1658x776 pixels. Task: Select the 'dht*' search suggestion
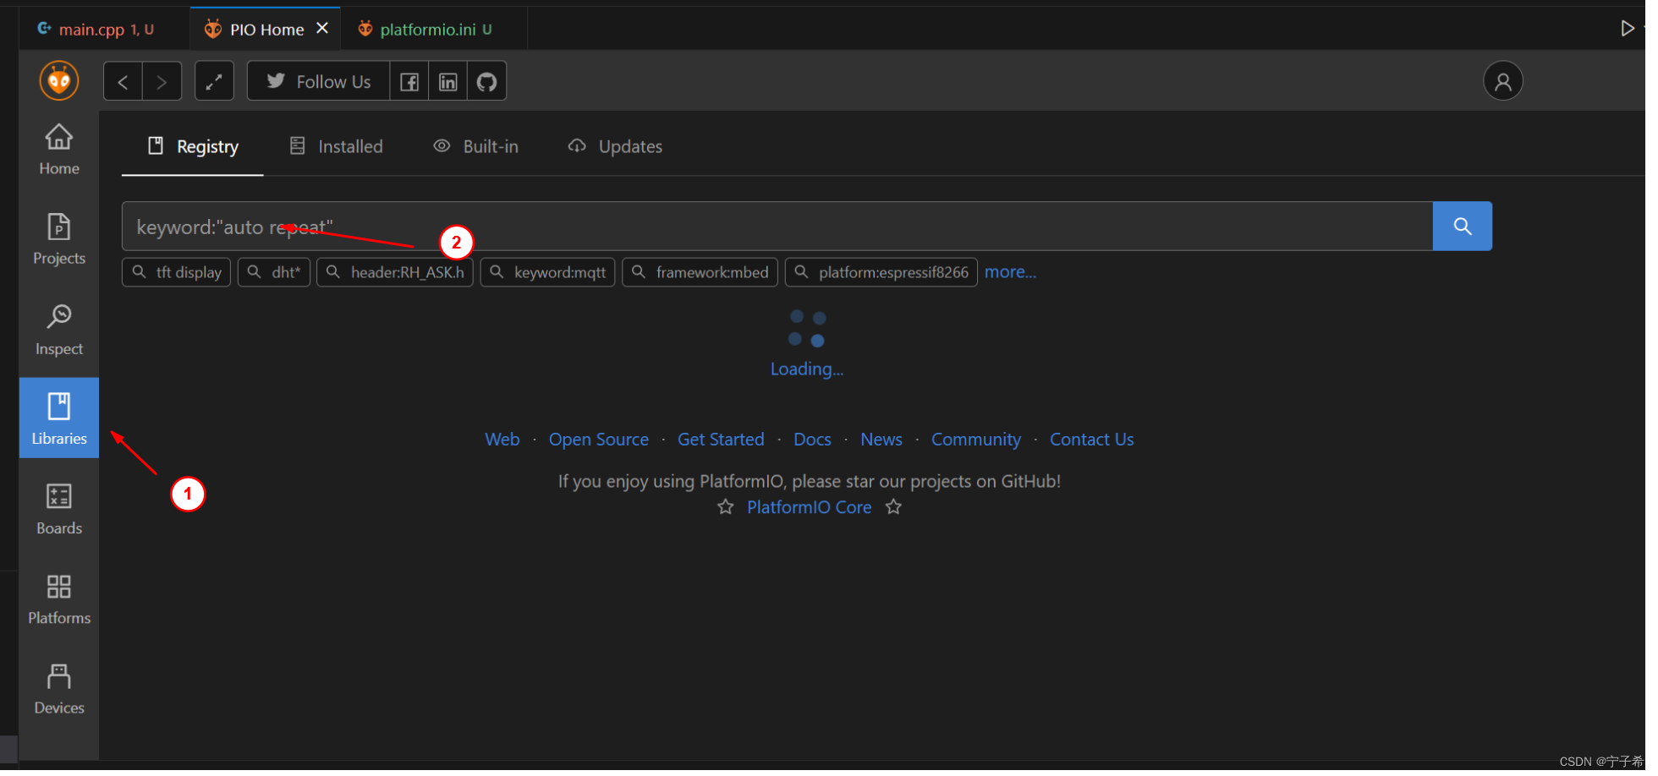275,274
